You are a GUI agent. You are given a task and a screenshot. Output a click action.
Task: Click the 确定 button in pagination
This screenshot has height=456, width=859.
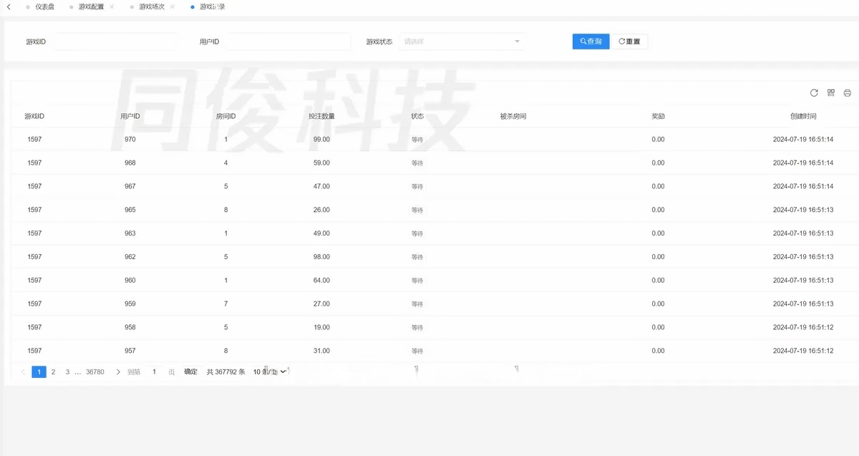pyautogui.click(x=190, y=372)
